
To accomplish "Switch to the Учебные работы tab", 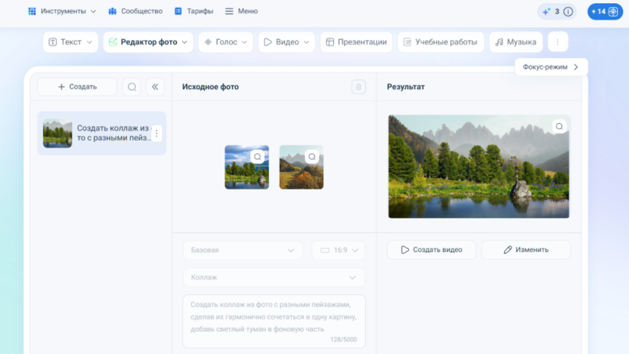I will pos(441,42).
